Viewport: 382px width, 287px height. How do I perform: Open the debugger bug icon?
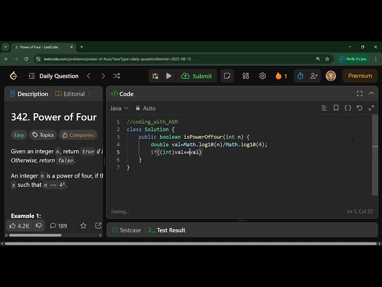(155, 76)
